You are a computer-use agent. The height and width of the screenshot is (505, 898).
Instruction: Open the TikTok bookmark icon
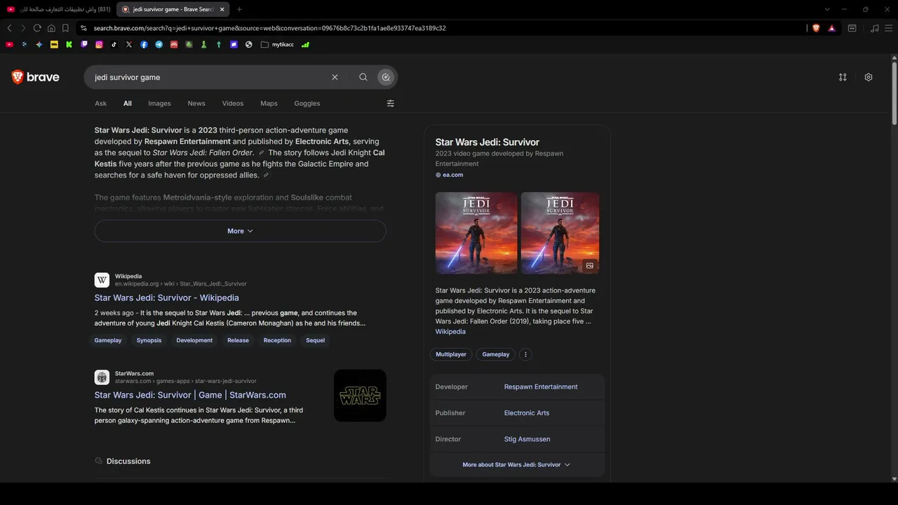click(x=114, y=44)
